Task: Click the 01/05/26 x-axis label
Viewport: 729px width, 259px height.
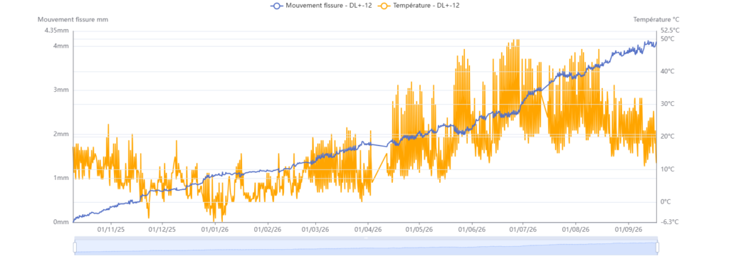Action: (419, 229)
